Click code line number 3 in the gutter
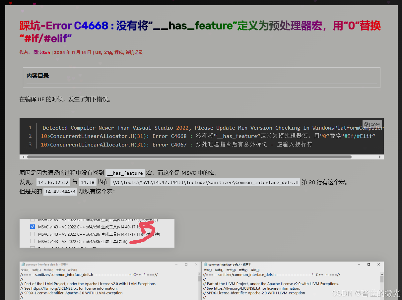 click(x=30, y=145)
